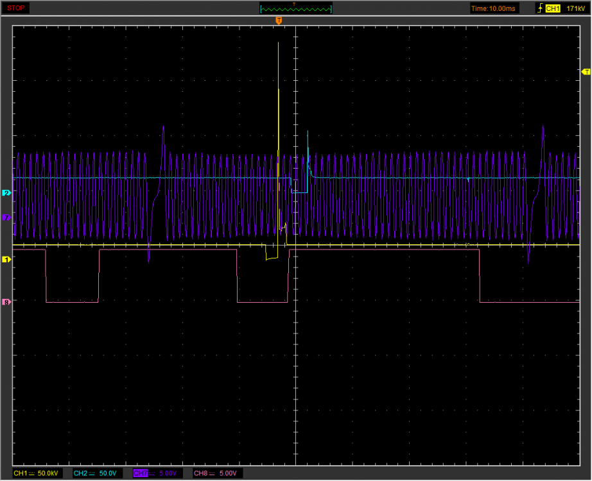Click the rising edge trigger icon
Image resolution: width=592 pixels, height=481 pixels.
pyautogui.click(x=539, y=8)
